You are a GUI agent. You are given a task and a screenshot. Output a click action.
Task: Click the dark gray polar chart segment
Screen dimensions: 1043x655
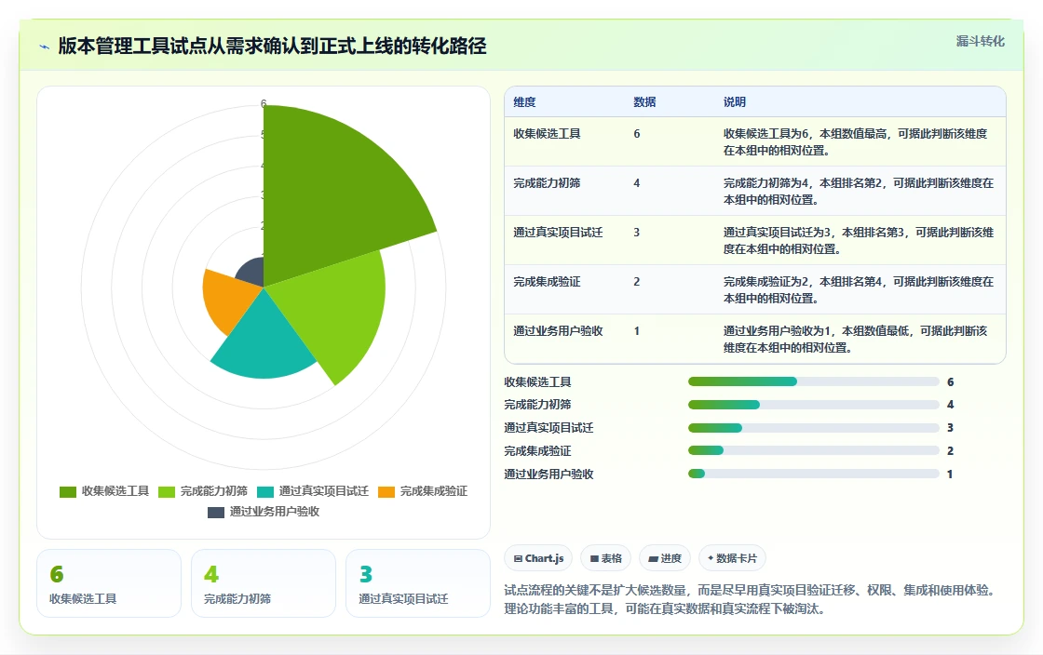pos(252,273)
